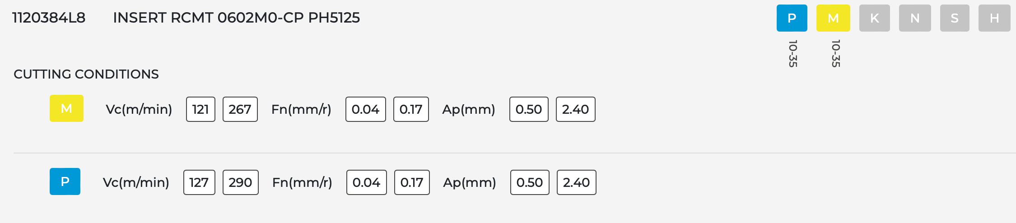1016x223 pixels.
Task: Click the yellow M material badge at top
Action: (x=833, y=18)
